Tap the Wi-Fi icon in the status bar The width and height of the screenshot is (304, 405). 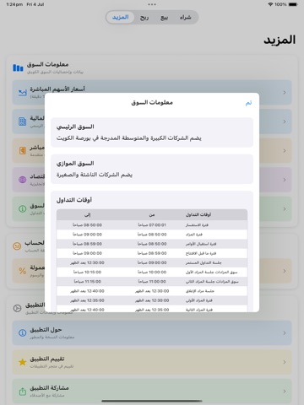click(270, 4)
